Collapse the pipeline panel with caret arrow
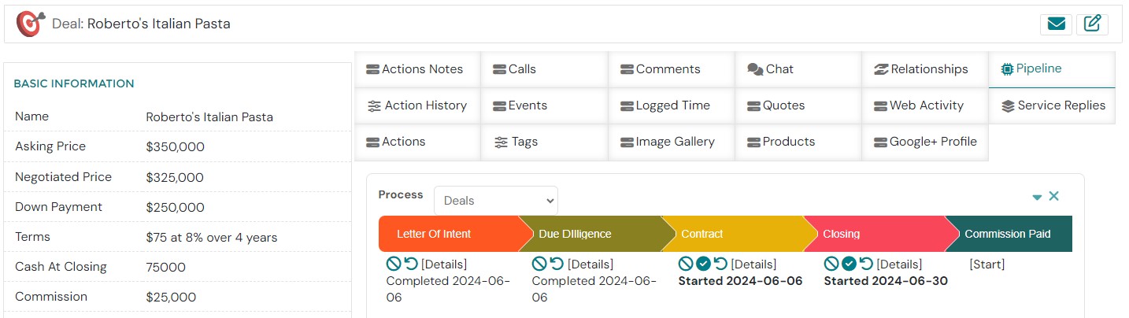1129x318 pixels. (x=1037, y=197)
